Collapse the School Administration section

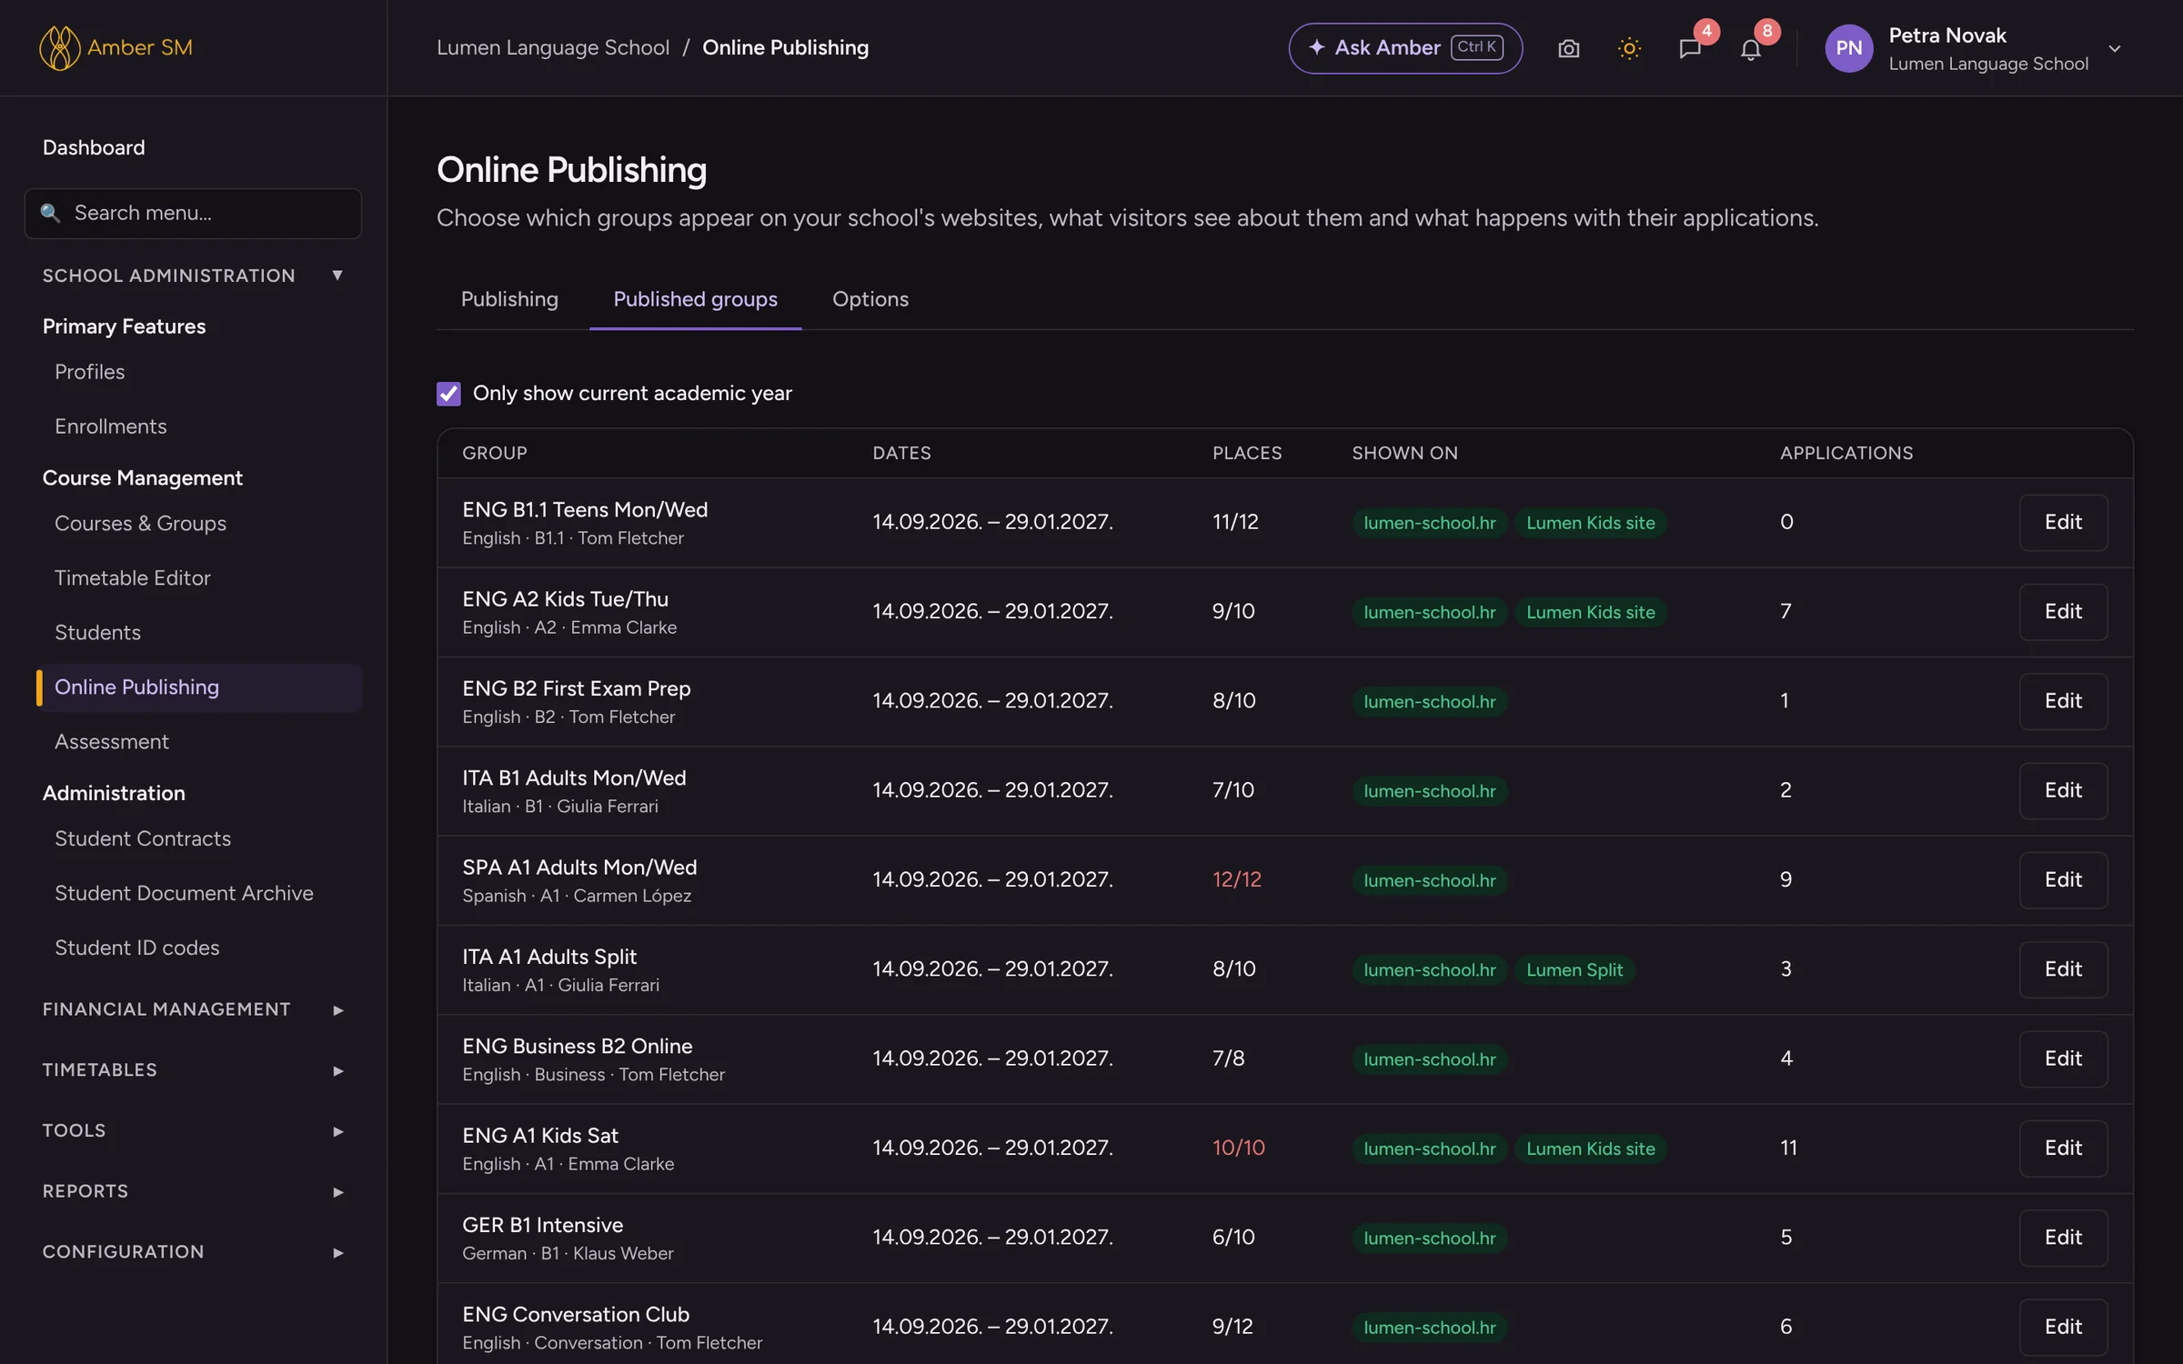pos(337,276)
